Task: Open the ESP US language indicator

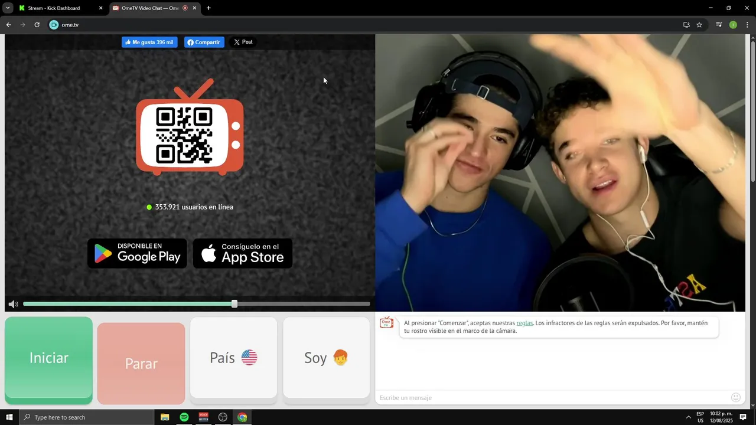Action: point(700,417)
